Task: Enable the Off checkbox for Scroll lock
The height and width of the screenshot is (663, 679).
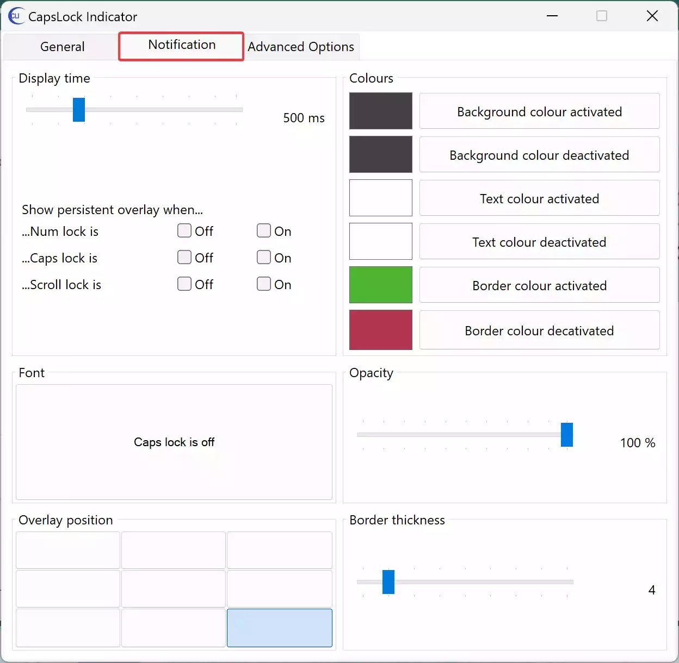Action: click(184, 284)
